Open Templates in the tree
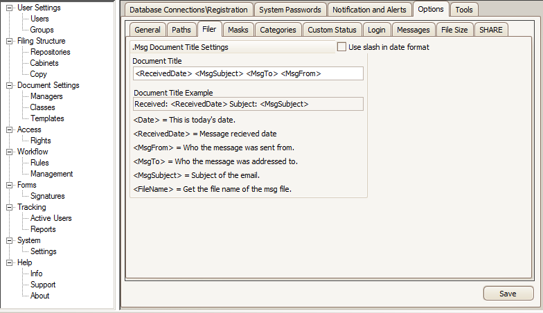 click(x=47, y=118)
